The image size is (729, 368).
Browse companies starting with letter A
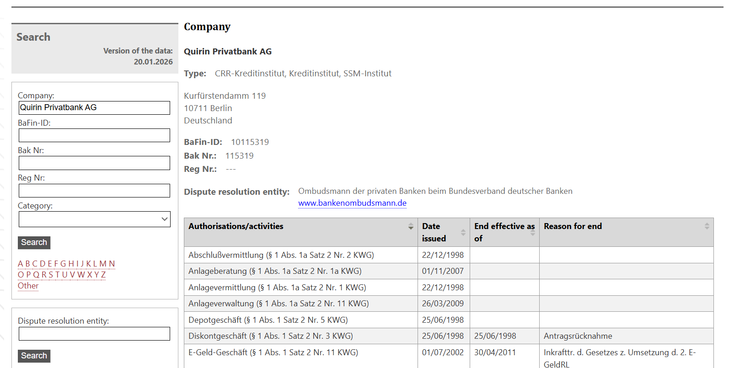pyautogui.click(x=20, y=264)
